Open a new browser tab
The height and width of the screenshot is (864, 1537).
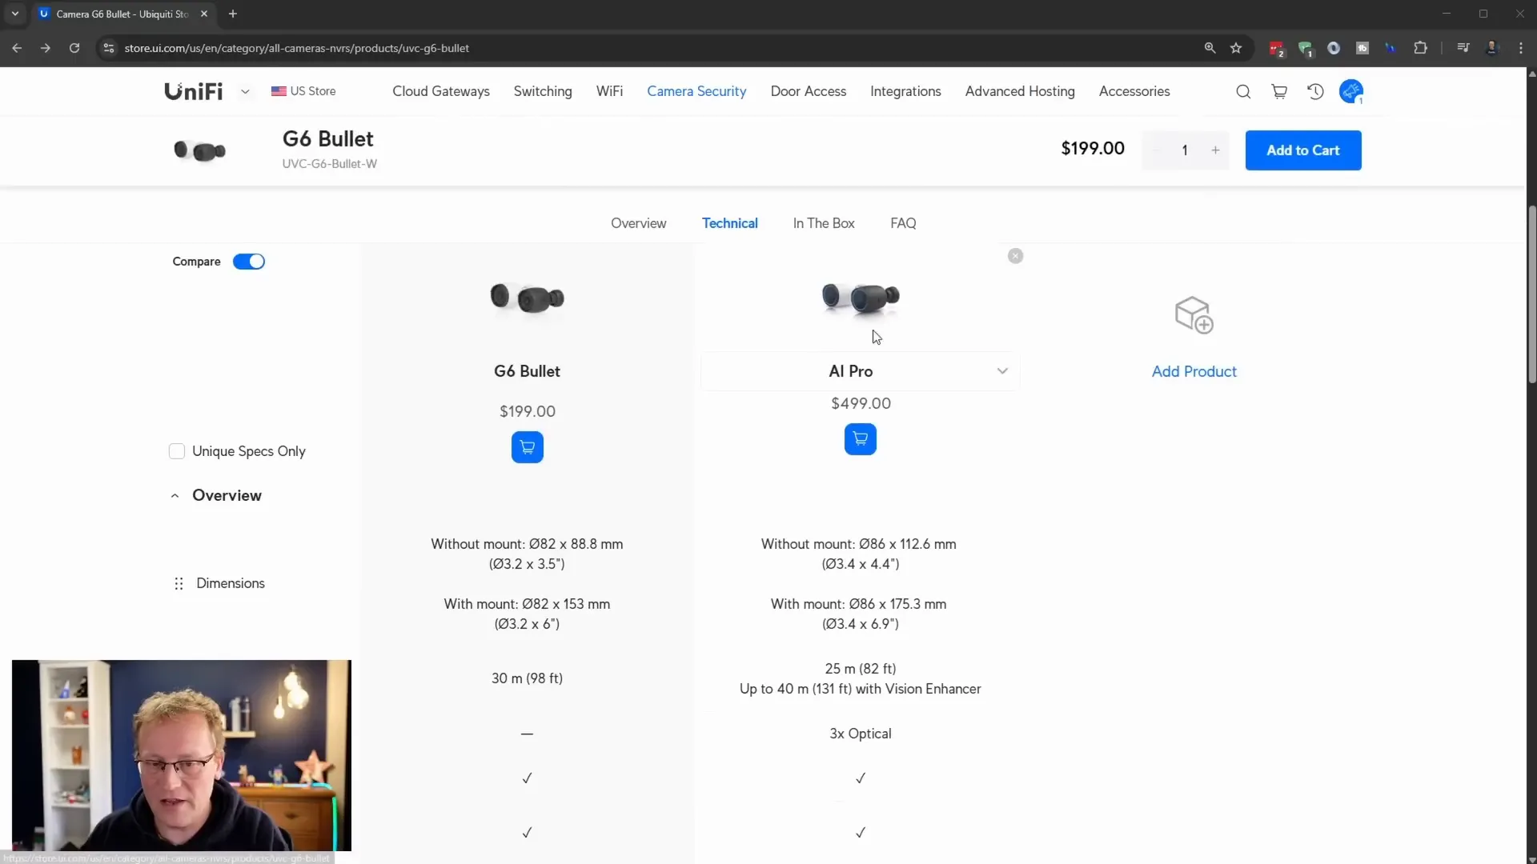click(x=233, y=14)
